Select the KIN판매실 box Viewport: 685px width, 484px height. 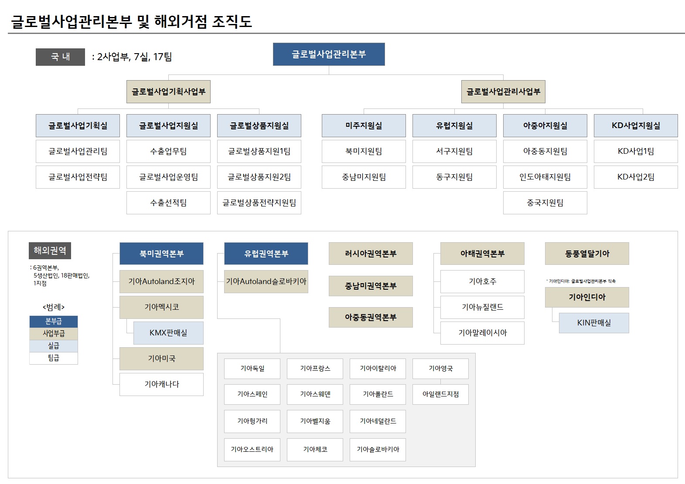(x=594, y=323)
